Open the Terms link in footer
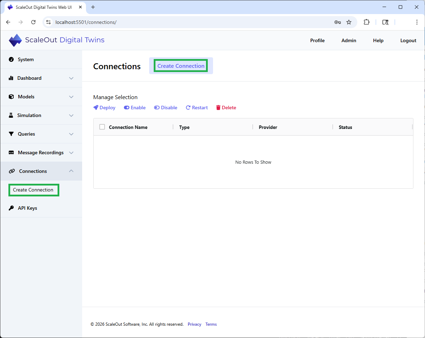The width and height of the screenshot is (425, 338). [211, 324]
